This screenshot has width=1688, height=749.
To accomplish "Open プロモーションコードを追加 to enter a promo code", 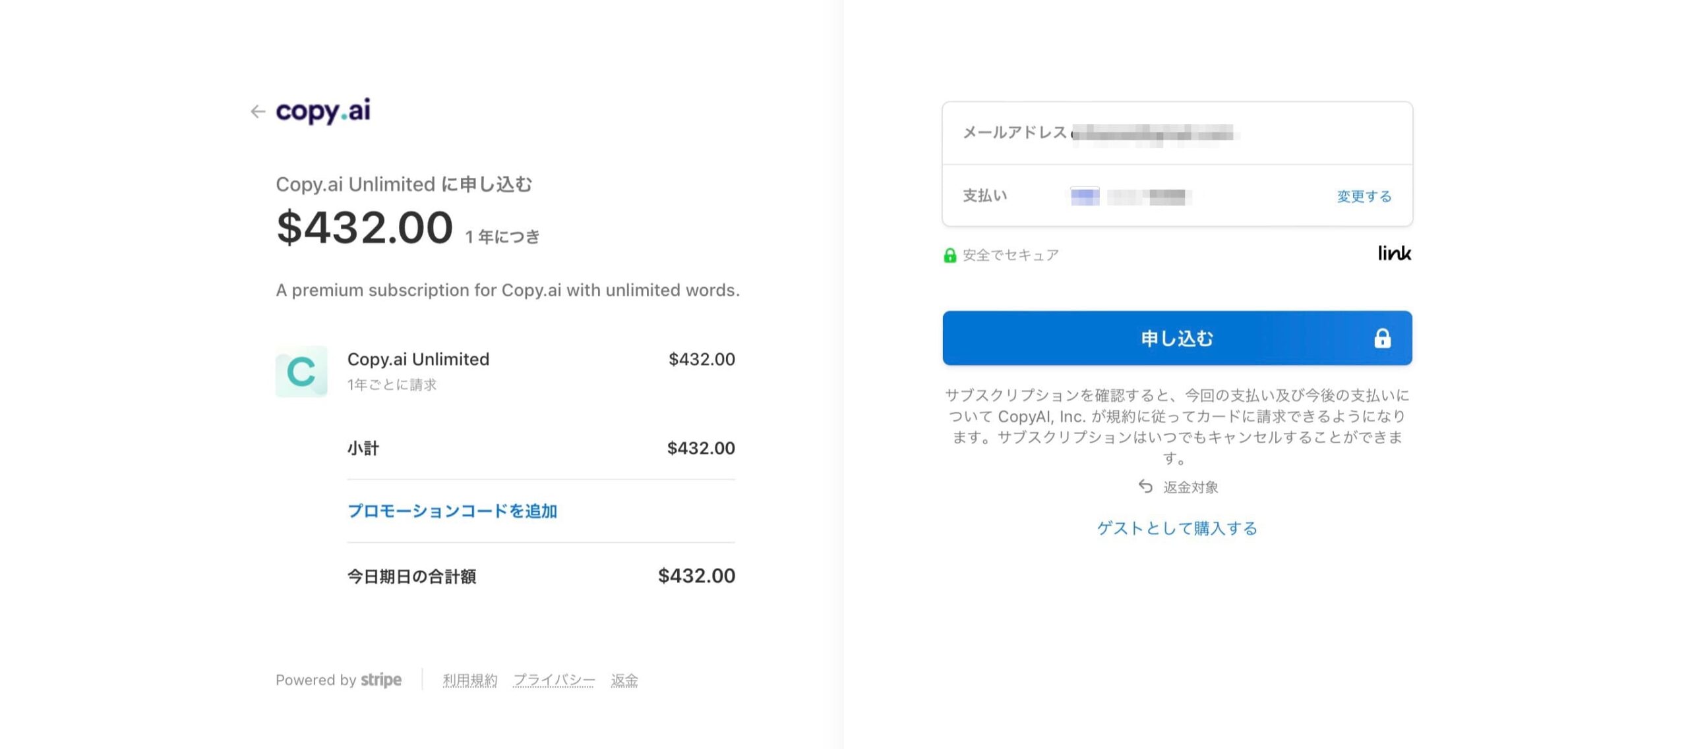I will [x=452, y=511].
